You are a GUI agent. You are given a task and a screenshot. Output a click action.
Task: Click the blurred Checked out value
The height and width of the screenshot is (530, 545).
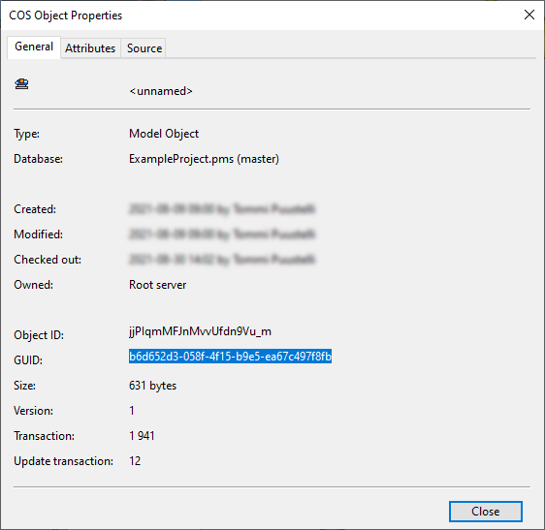pos(222,260)
